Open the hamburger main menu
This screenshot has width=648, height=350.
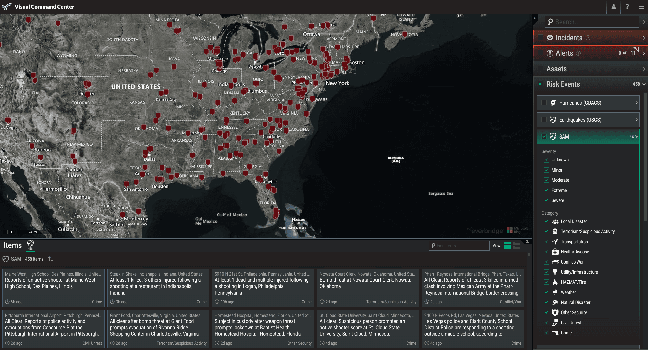click(x=641, y=7)
